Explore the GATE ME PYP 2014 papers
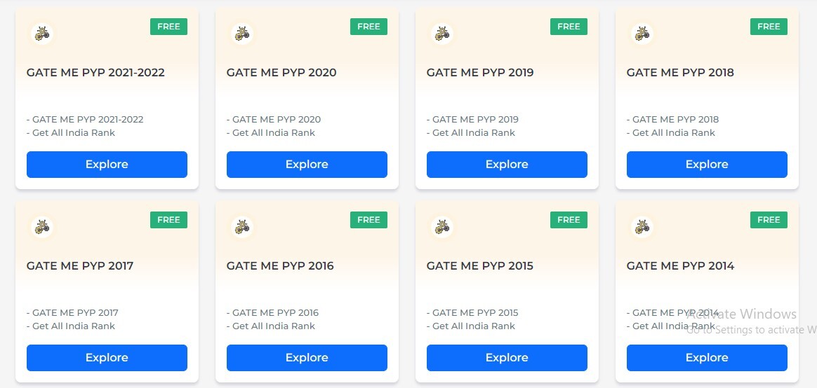Screen dimensions: 817x388 pos(707,358)
